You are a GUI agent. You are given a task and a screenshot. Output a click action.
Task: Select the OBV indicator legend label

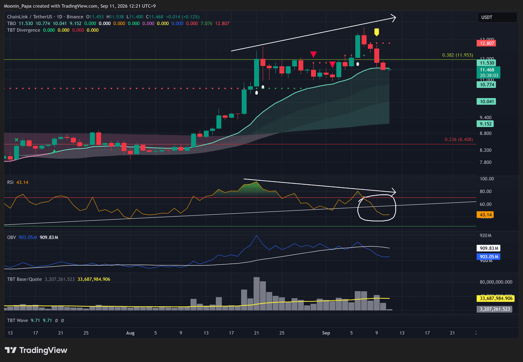11,237
